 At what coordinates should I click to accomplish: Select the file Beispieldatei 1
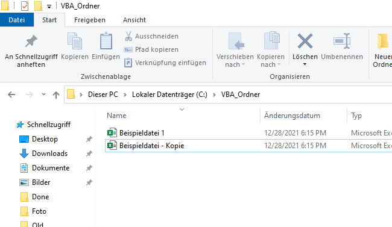[x=142, y=133]
